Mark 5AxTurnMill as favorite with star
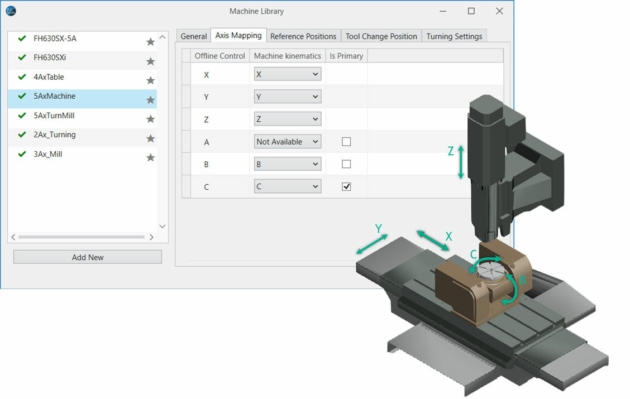The height and width of the screenshot is (399, 630). tap(150, 119)
